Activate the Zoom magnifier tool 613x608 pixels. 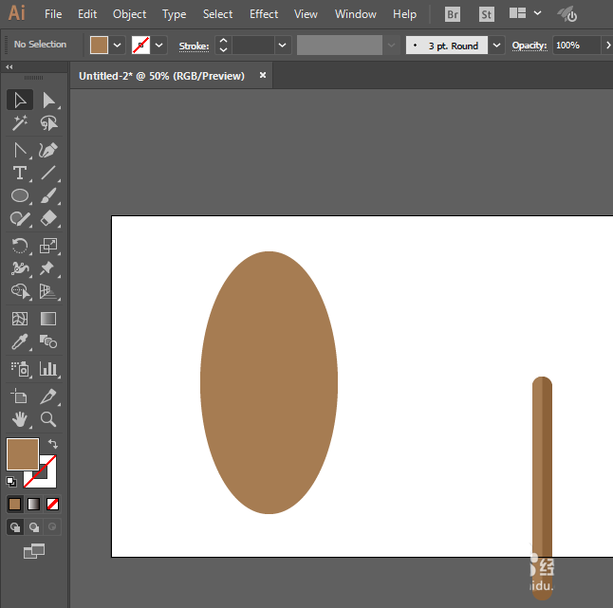[x=48, y=418]
